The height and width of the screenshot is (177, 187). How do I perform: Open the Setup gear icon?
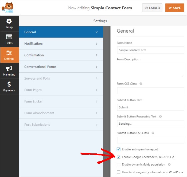9,21
